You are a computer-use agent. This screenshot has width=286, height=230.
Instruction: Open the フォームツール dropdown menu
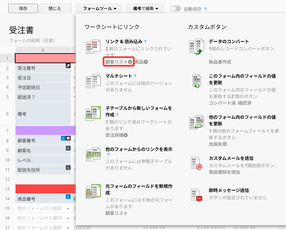point(99,9)
